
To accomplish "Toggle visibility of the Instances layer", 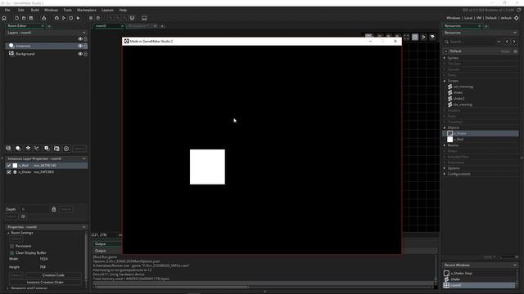I will (x=80, y=46).
